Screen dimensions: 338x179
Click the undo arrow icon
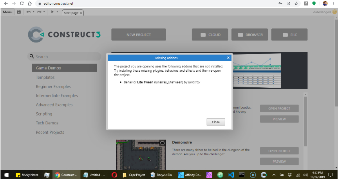(x=29, y=12)
